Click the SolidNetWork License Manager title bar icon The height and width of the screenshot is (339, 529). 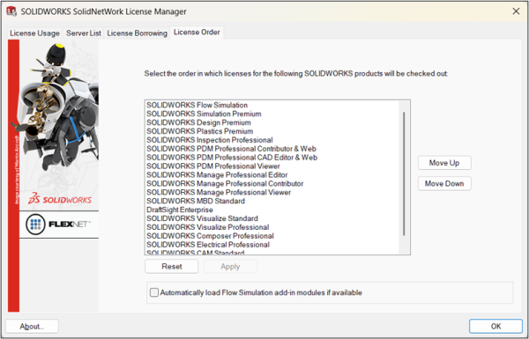(x=11, y=11)
